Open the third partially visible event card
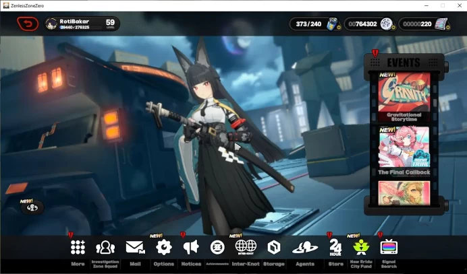 [x=404, y=193]
